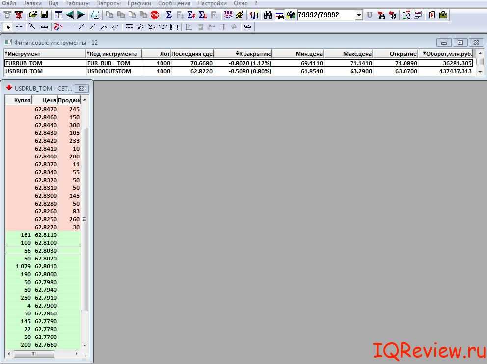Viewport: 487px width, 364px height.
Task: Open the 79992/79992 dropdown arrow
Action: [x=359, y=15]
